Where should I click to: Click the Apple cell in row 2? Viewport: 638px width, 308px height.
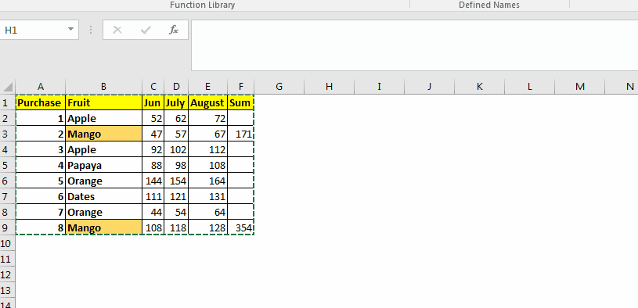coord(104,119)
